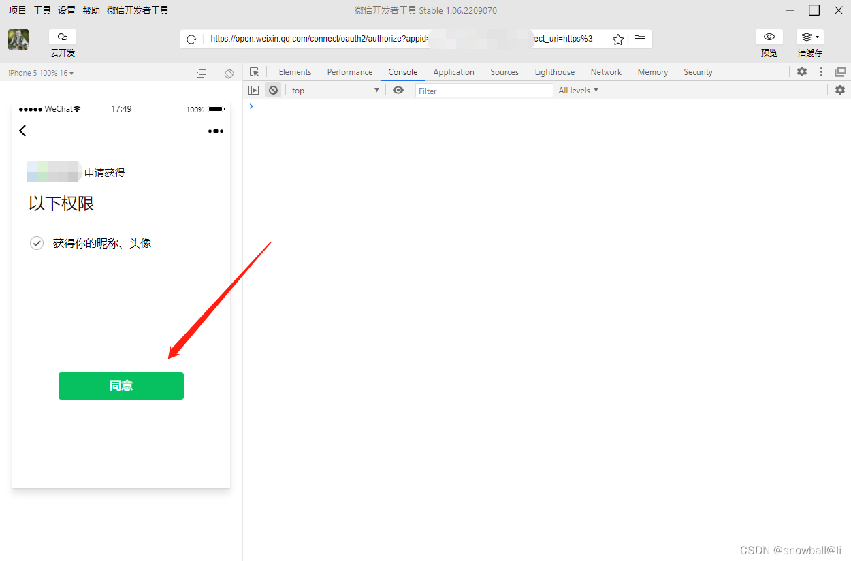
Task: Open the Sources tab
Action: point(504,72)
